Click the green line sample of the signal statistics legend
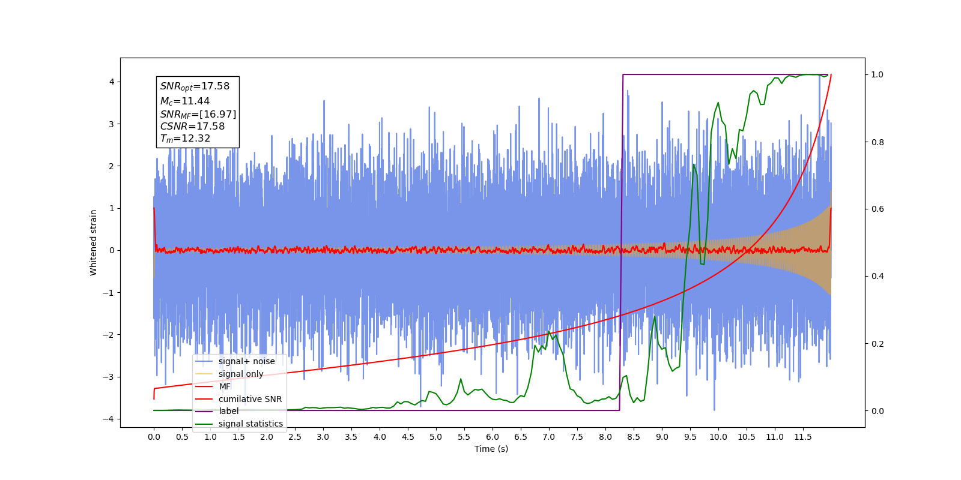The height and width of the screenshot is (480, 961). point(204,424)
